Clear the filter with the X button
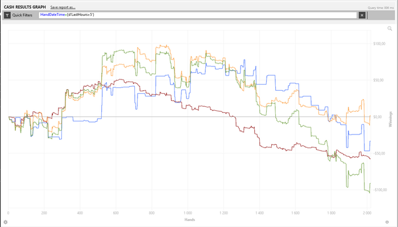The image size is (398, 227). pos(362,15)
